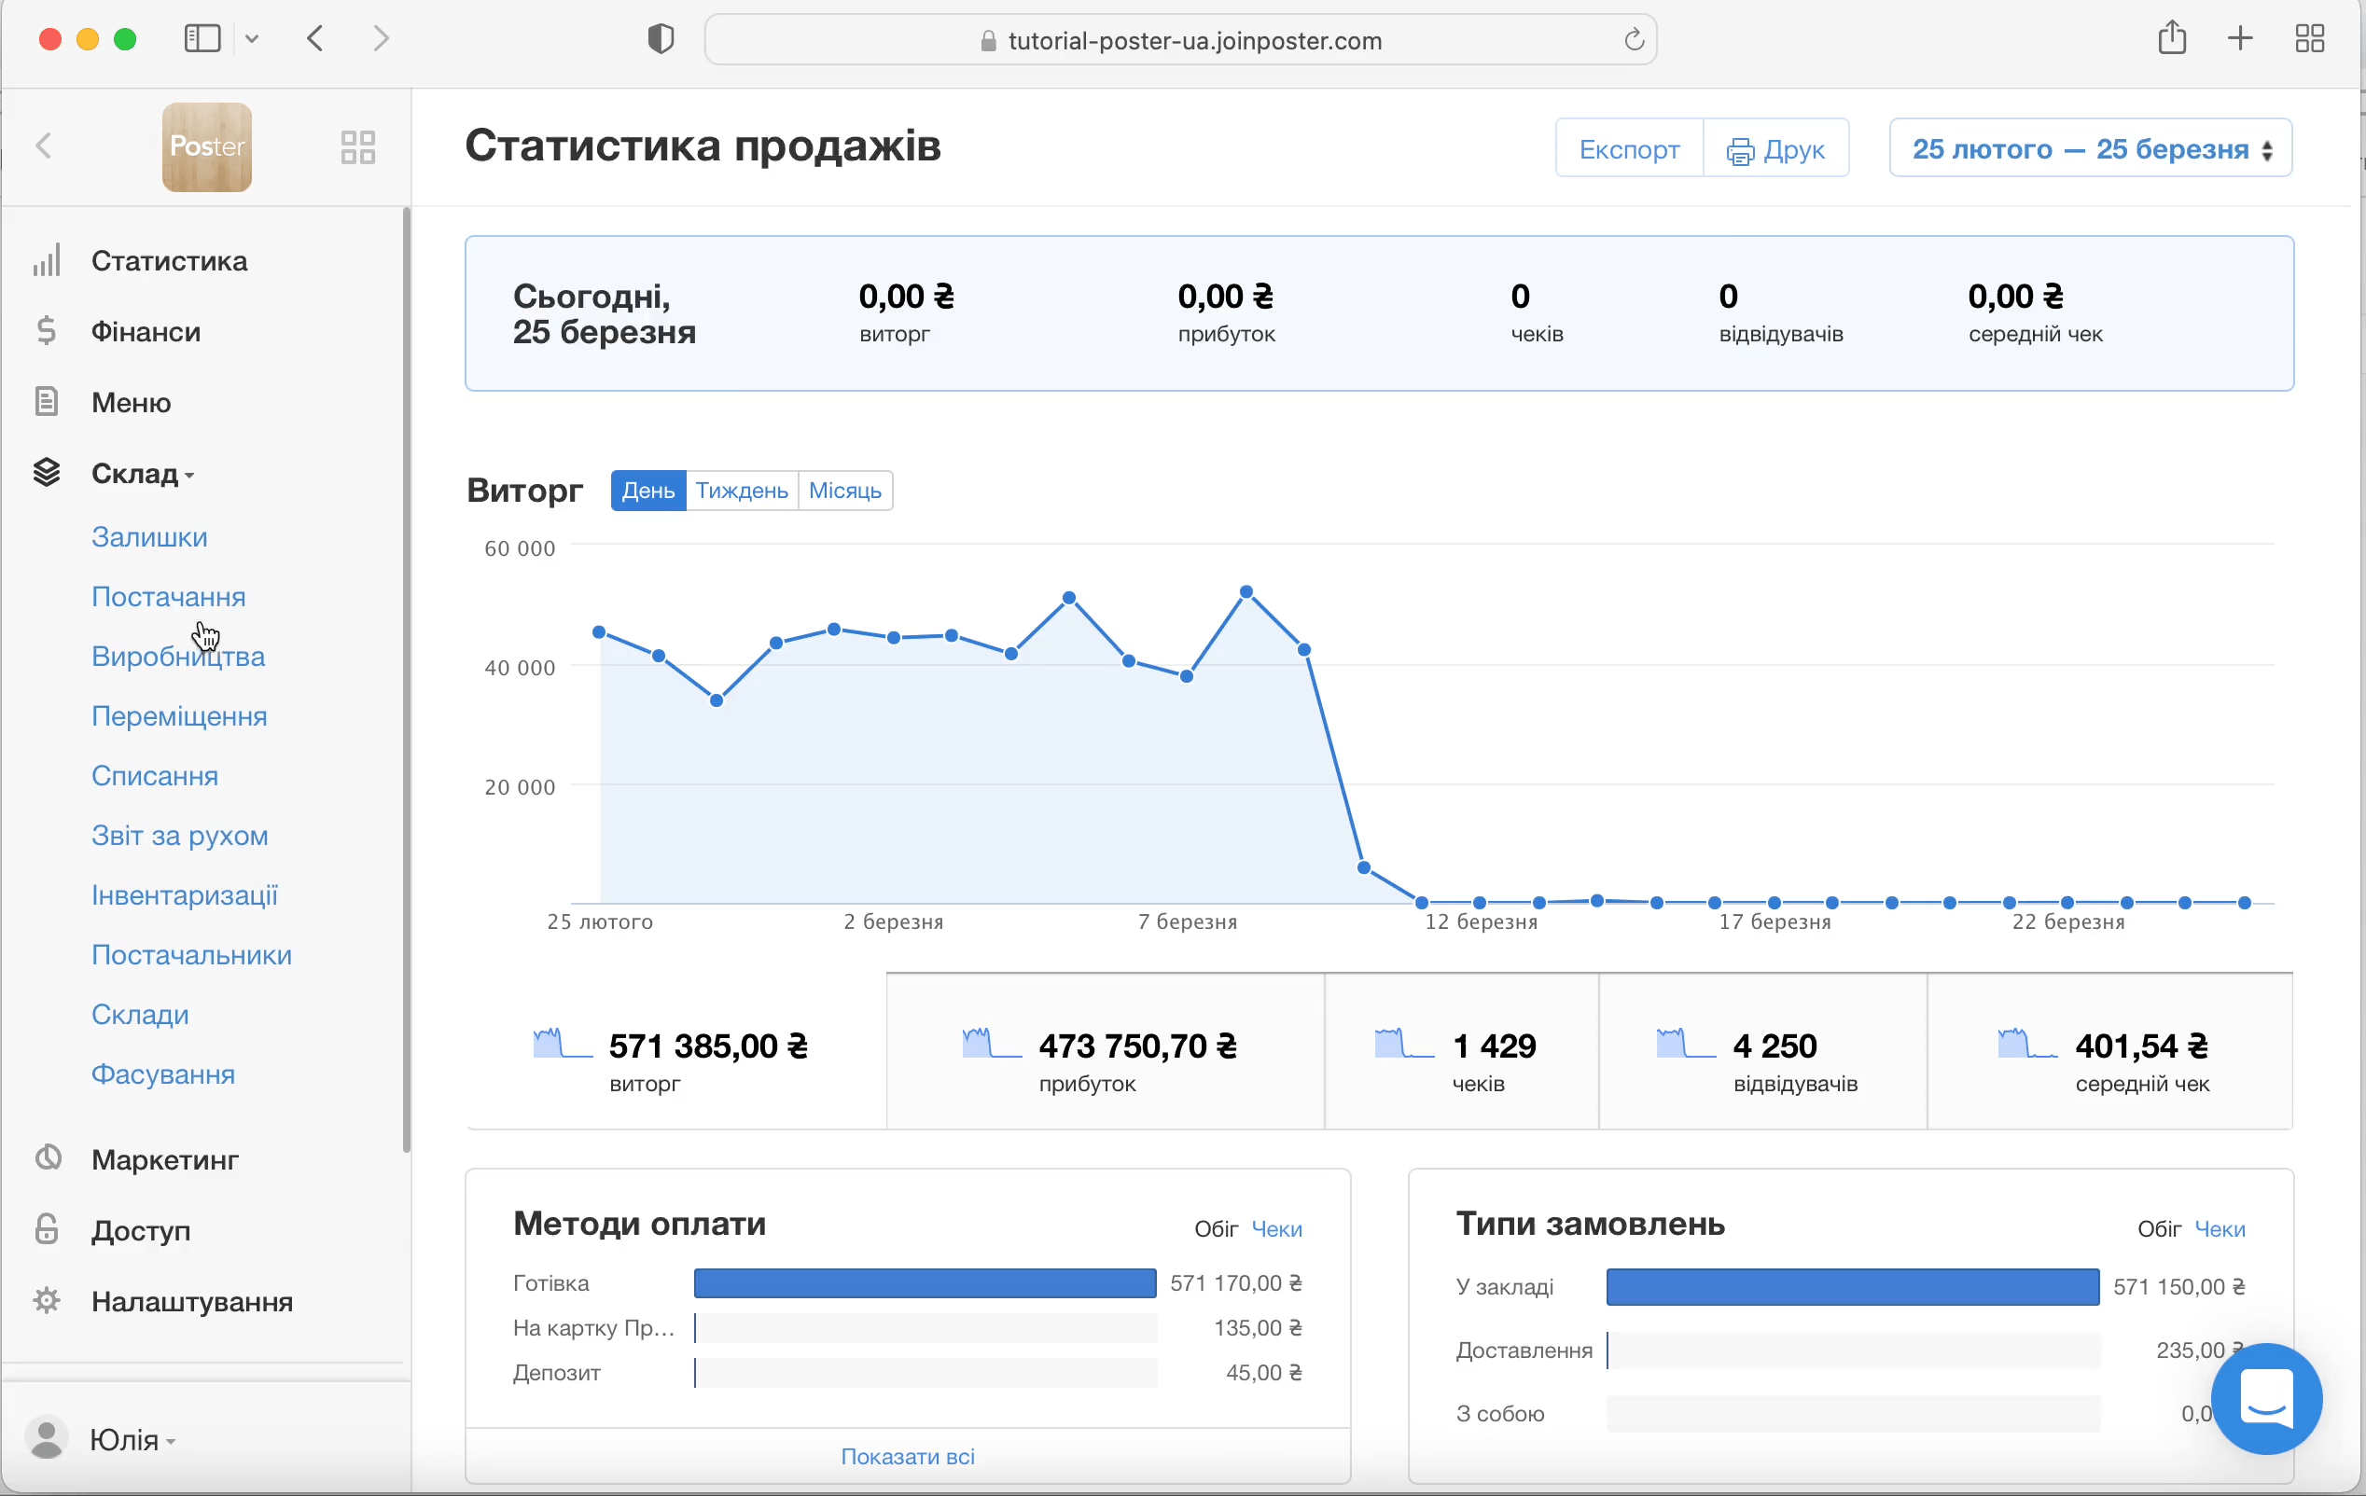This screenshot has width=2366, height=1496.
Task: Switch revenue chart to Тиждень view
Action: (742, 491)
